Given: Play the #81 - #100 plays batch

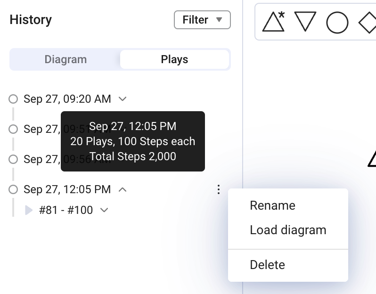Looking at the screenshot, I should point(29,210).
